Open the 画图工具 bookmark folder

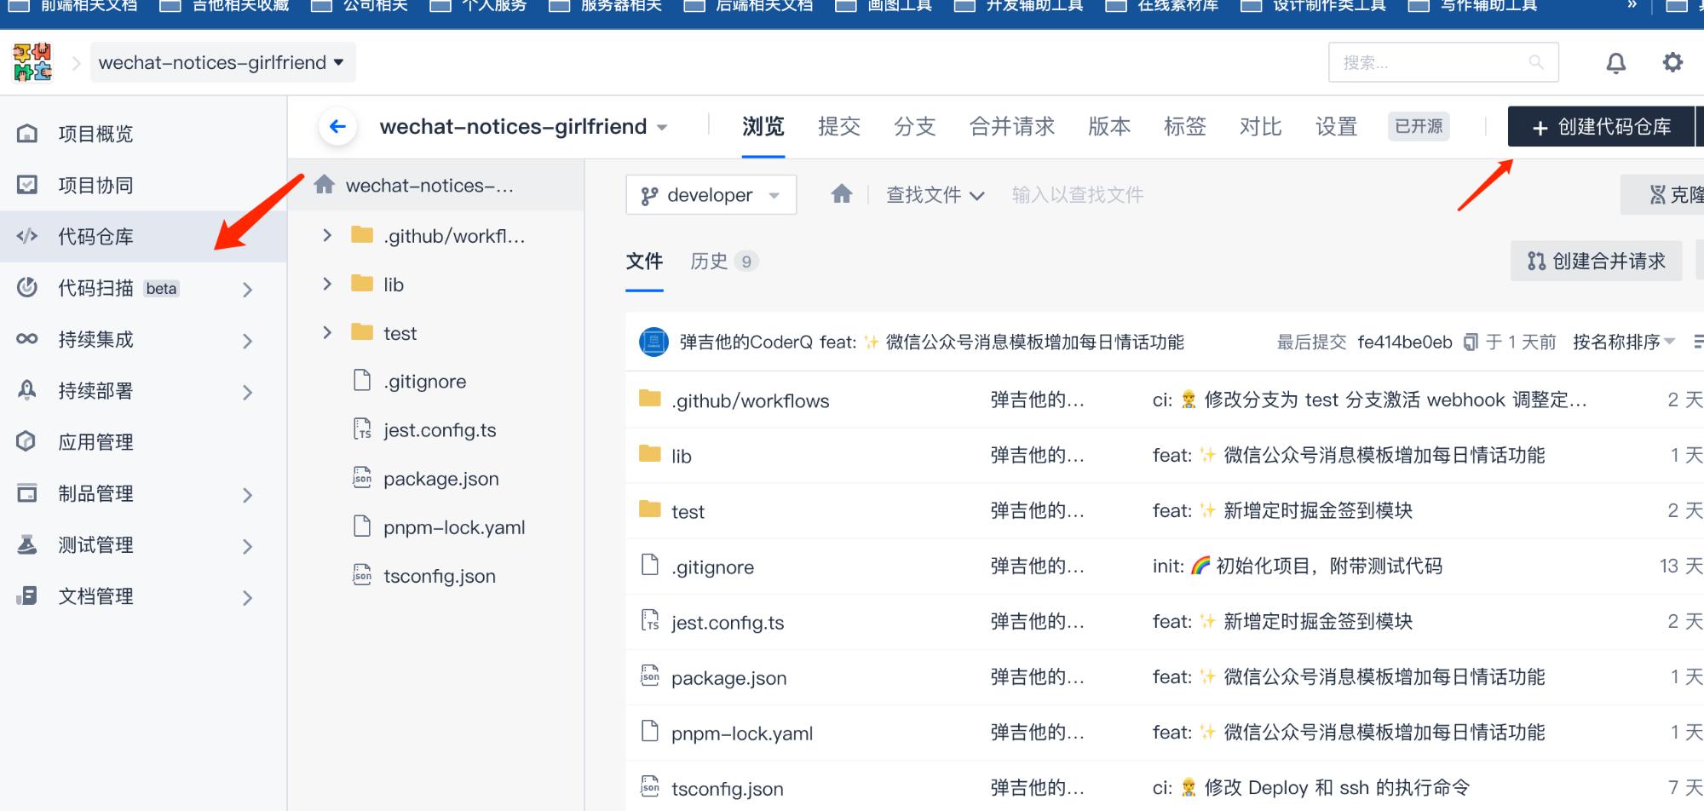coord(884,6)
